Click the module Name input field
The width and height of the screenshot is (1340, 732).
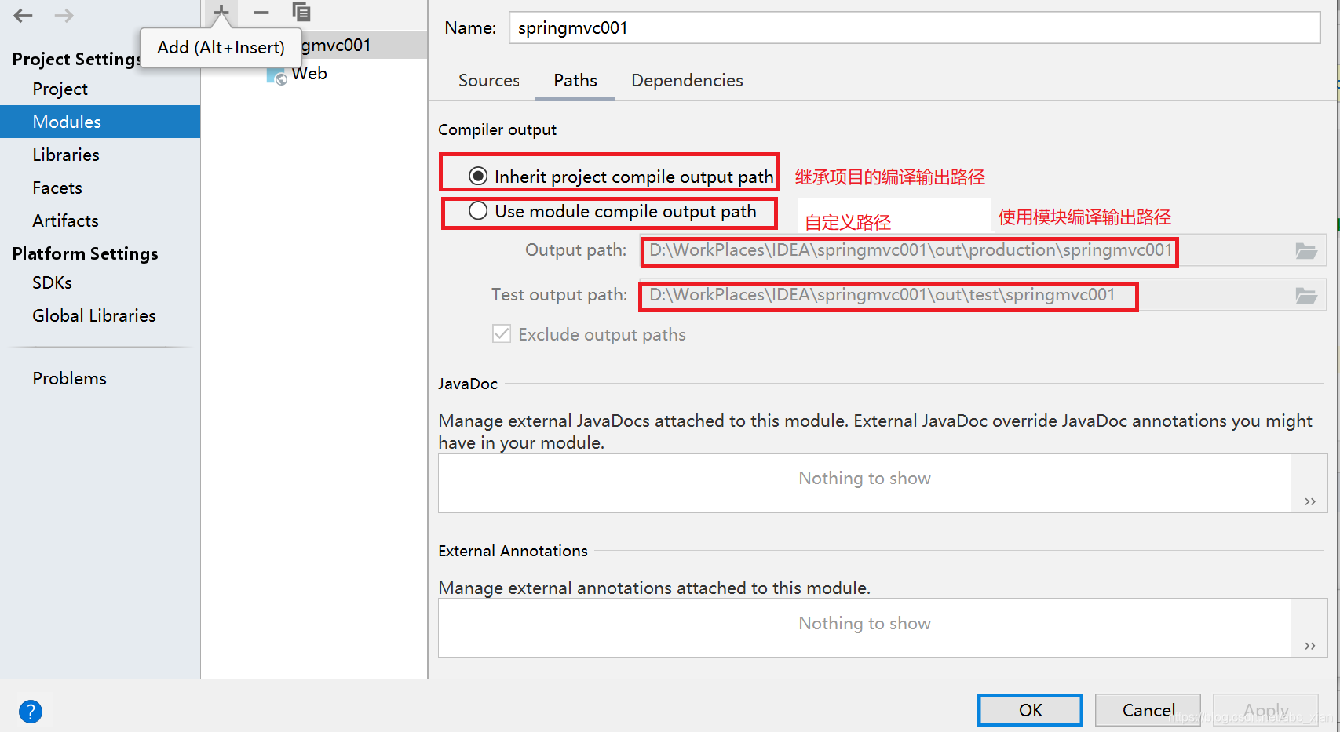point(915,27)
